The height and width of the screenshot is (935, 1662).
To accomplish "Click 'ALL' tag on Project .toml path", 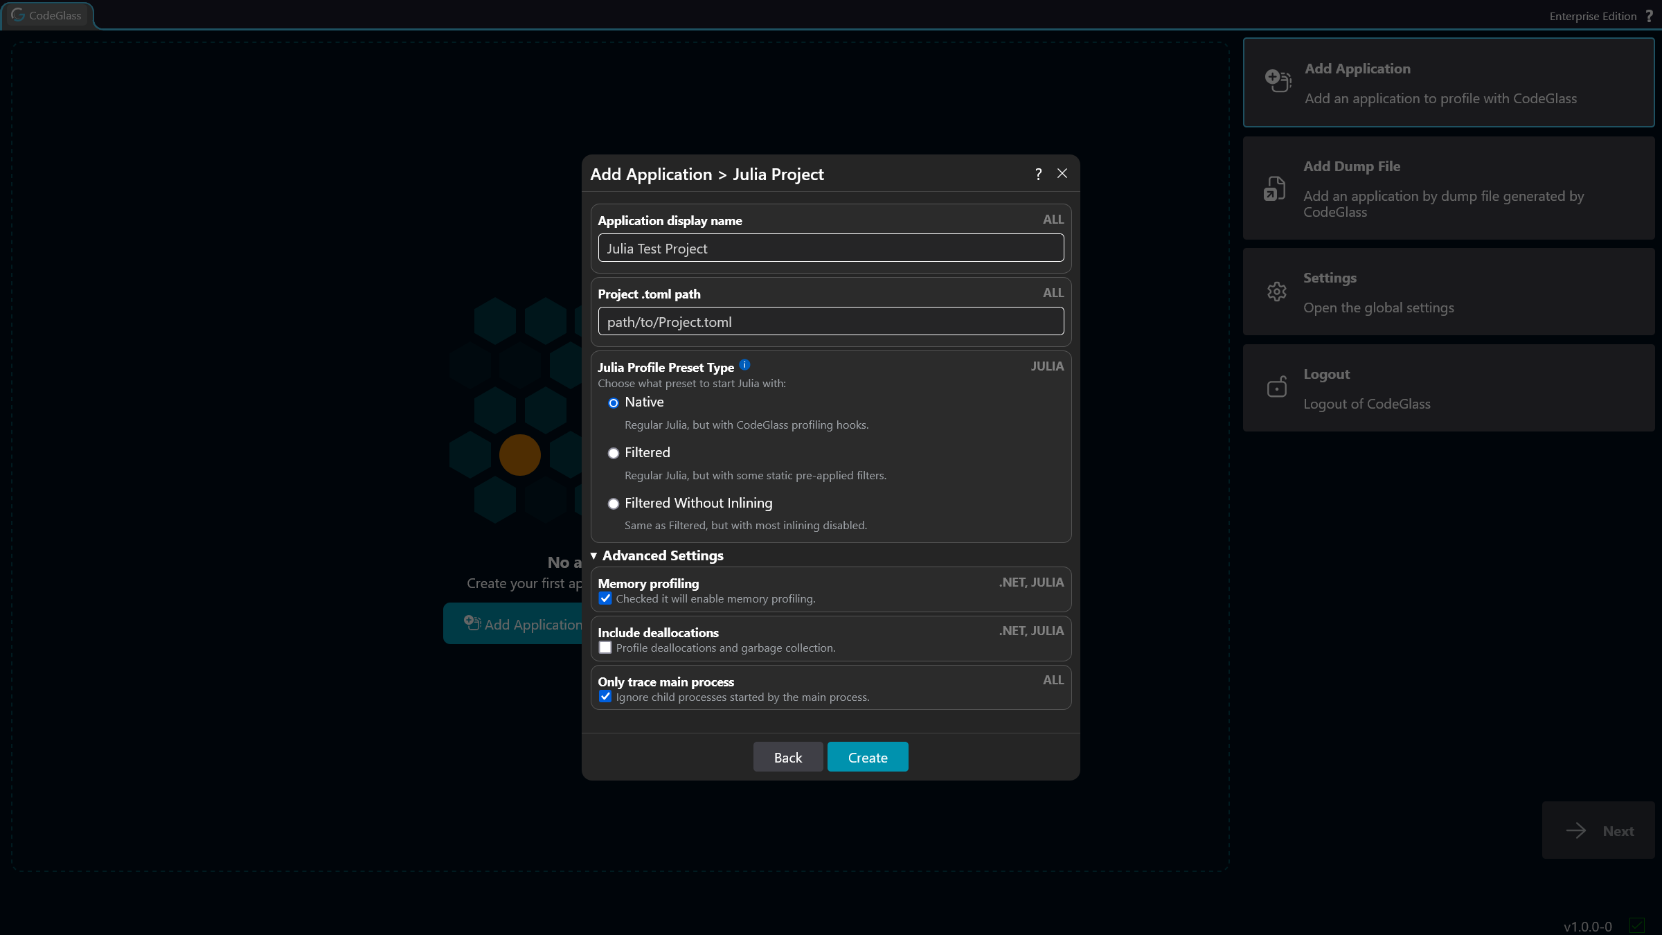I will pos(1053,293).
